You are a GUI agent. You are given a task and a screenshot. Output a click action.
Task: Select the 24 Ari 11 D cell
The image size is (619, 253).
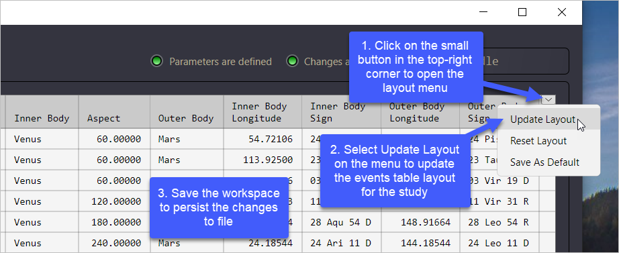[341, 243]
